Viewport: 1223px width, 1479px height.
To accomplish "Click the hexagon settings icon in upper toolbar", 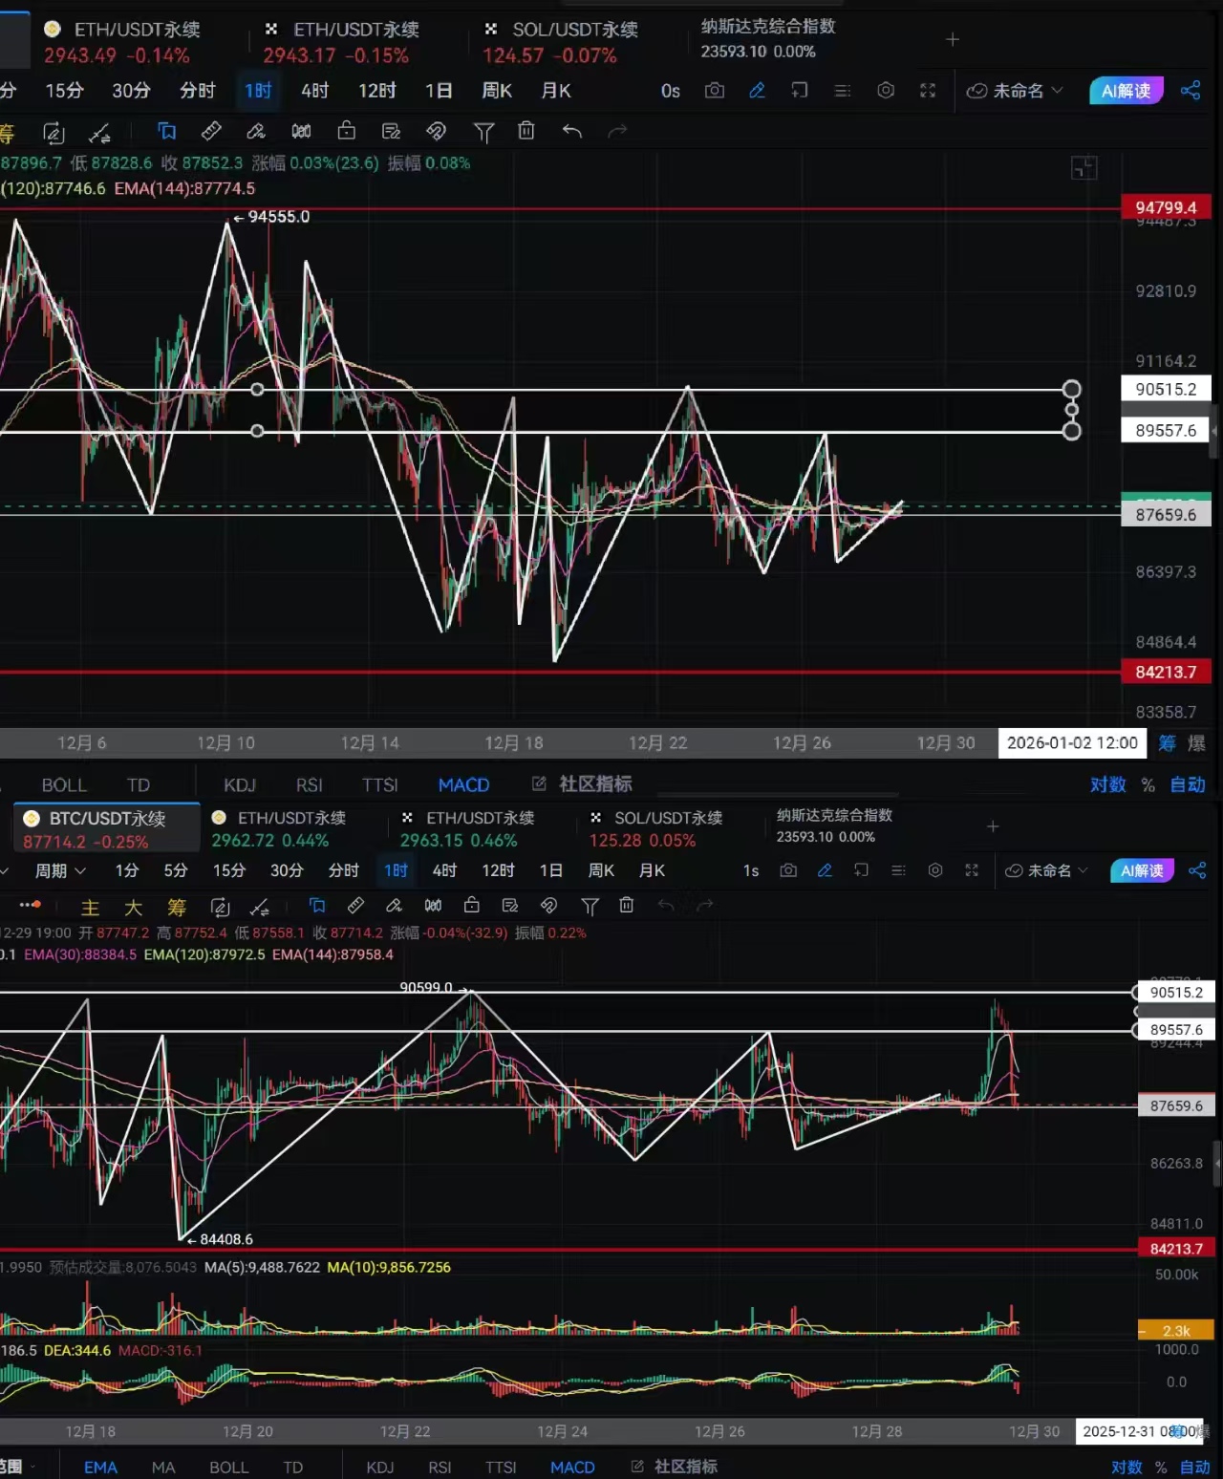I will tap(886, 91).
